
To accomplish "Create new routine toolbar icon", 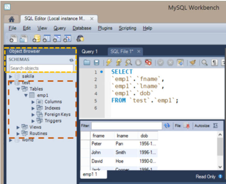I will tap(67, 38).
